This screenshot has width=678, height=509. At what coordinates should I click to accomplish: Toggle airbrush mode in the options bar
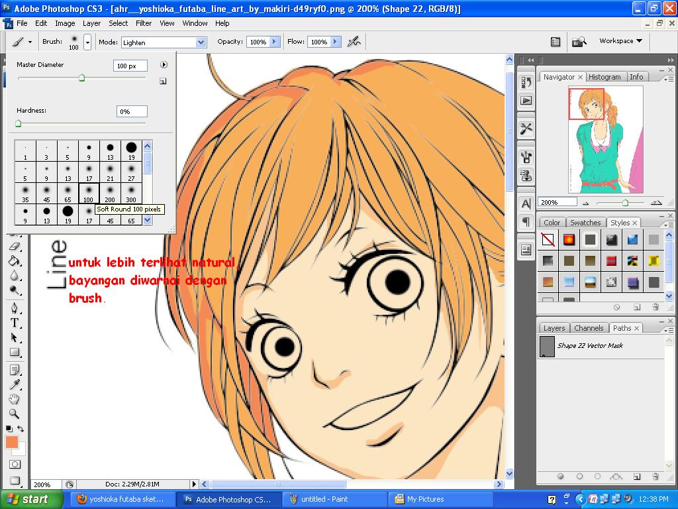(354, 42)
